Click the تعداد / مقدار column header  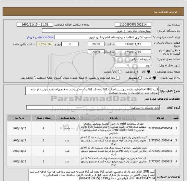[x=44, y=118]
